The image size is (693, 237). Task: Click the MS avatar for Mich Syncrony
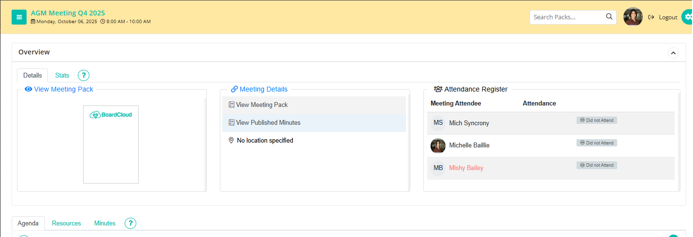(x=438, y=123)
